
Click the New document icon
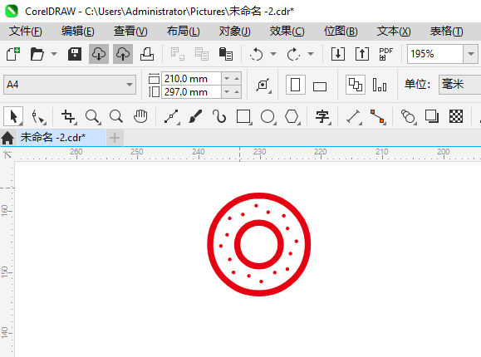(13, 54)
